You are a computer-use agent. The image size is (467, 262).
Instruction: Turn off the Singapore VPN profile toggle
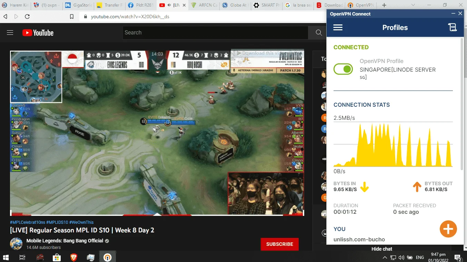pos(343,69)
